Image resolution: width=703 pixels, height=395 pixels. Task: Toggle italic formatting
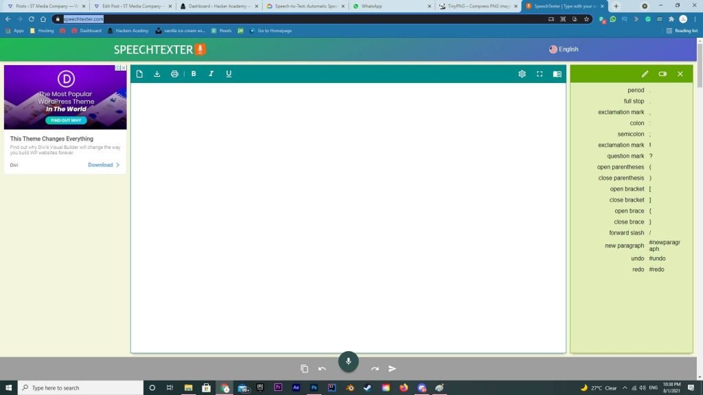(x=211, y=74)
